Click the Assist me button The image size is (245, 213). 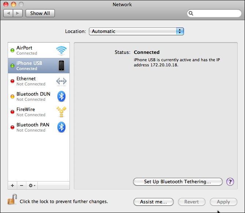pos(154,202)
